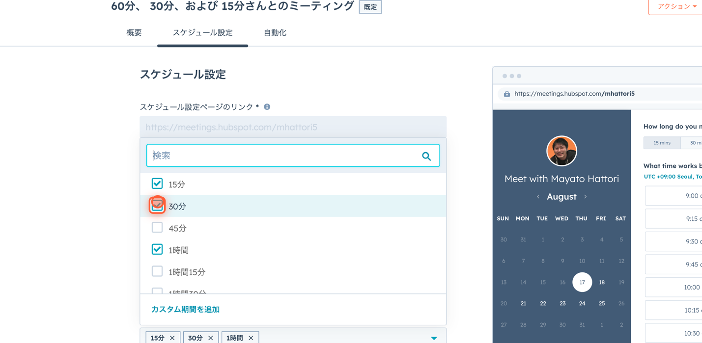
Task: Select August 18 in calendar
Action: pyautogui.click(x=602, y=282)
